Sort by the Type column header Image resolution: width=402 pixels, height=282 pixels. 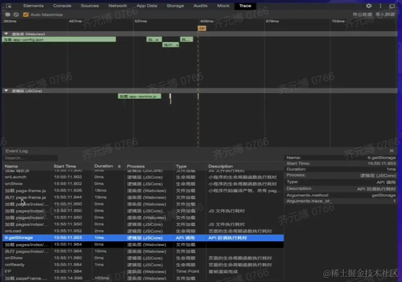(181, 166)
